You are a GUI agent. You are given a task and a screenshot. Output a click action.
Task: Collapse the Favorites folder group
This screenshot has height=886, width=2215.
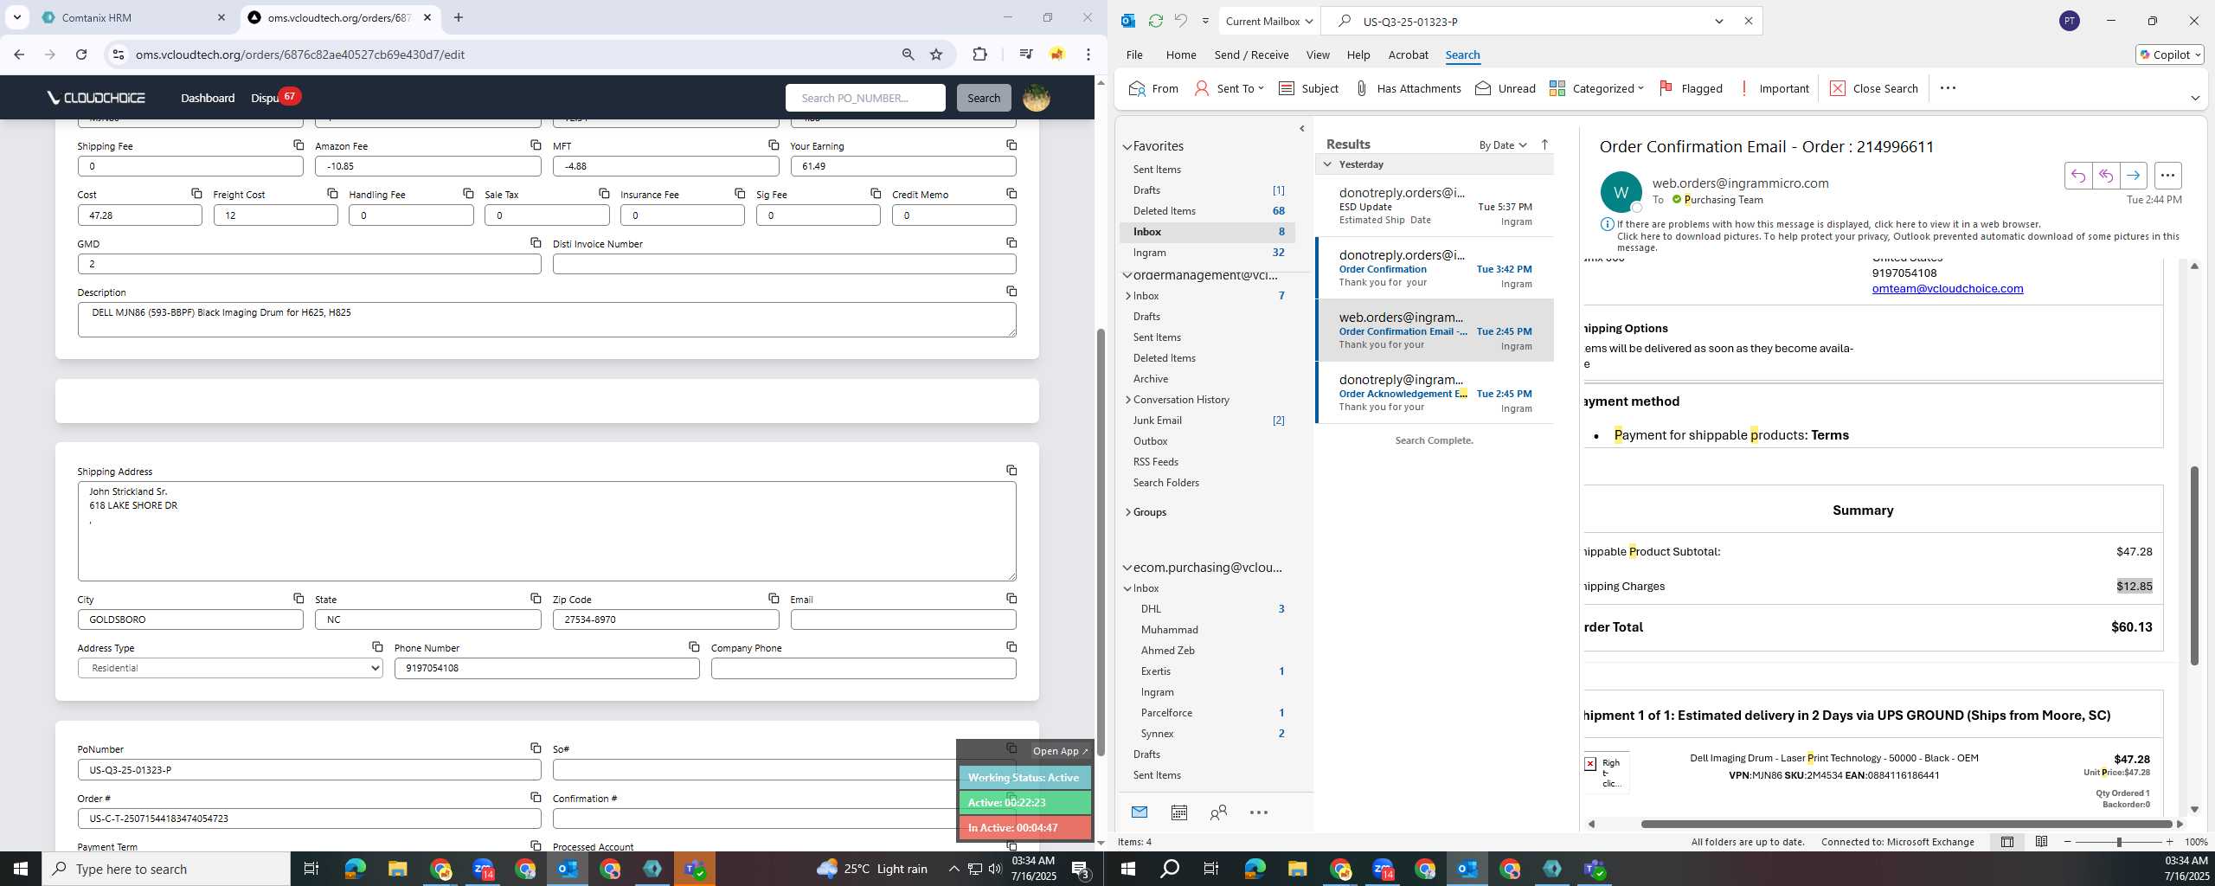1127,147
